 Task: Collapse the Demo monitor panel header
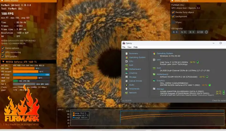(x=2, y=1)
